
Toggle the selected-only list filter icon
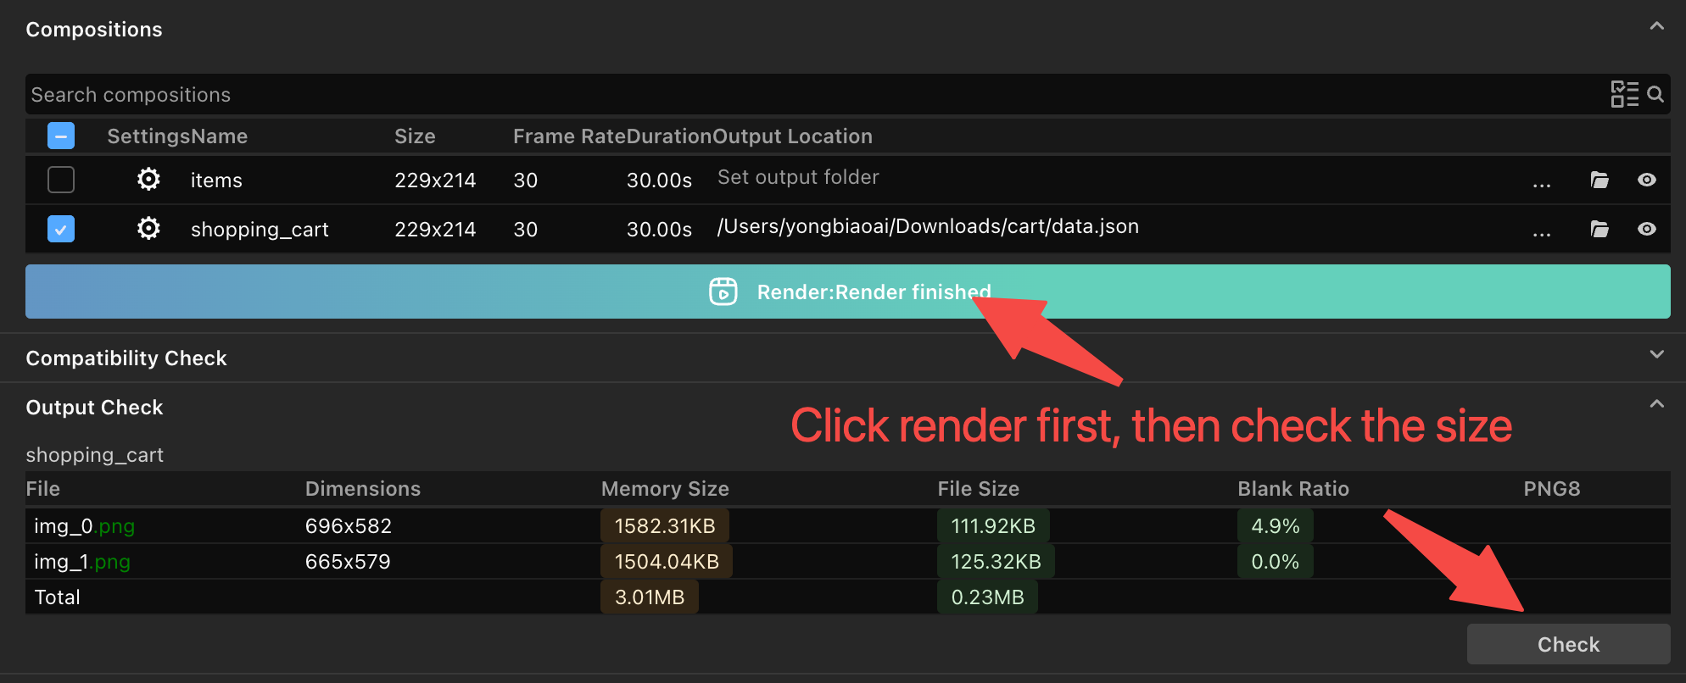1624,94
